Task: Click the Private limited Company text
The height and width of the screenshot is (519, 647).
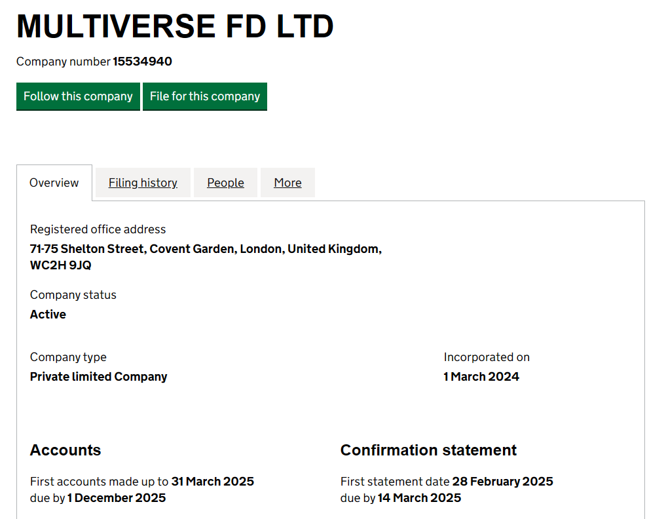Action: tap(98, 376)
